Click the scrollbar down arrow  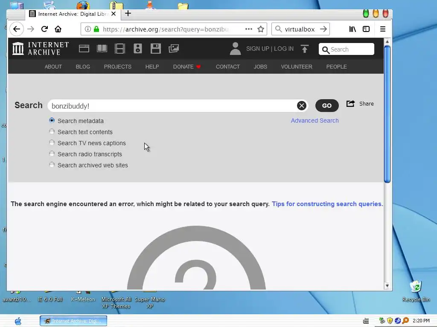387,286
